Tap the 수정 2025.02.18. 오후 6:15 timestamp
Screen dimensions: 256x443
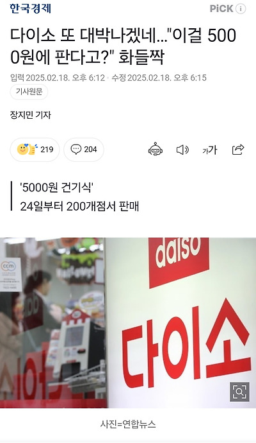(x=159, y=78)
